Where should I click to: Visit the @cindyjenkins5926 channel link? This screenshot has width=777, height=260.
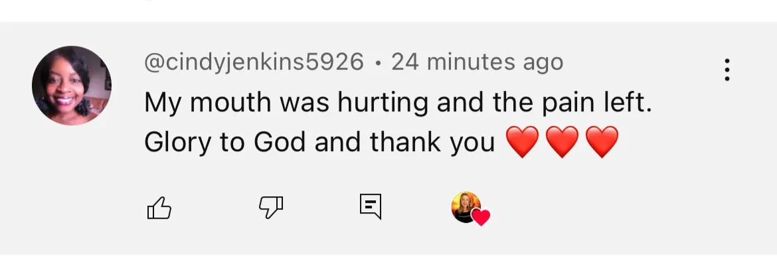(254, 62)
